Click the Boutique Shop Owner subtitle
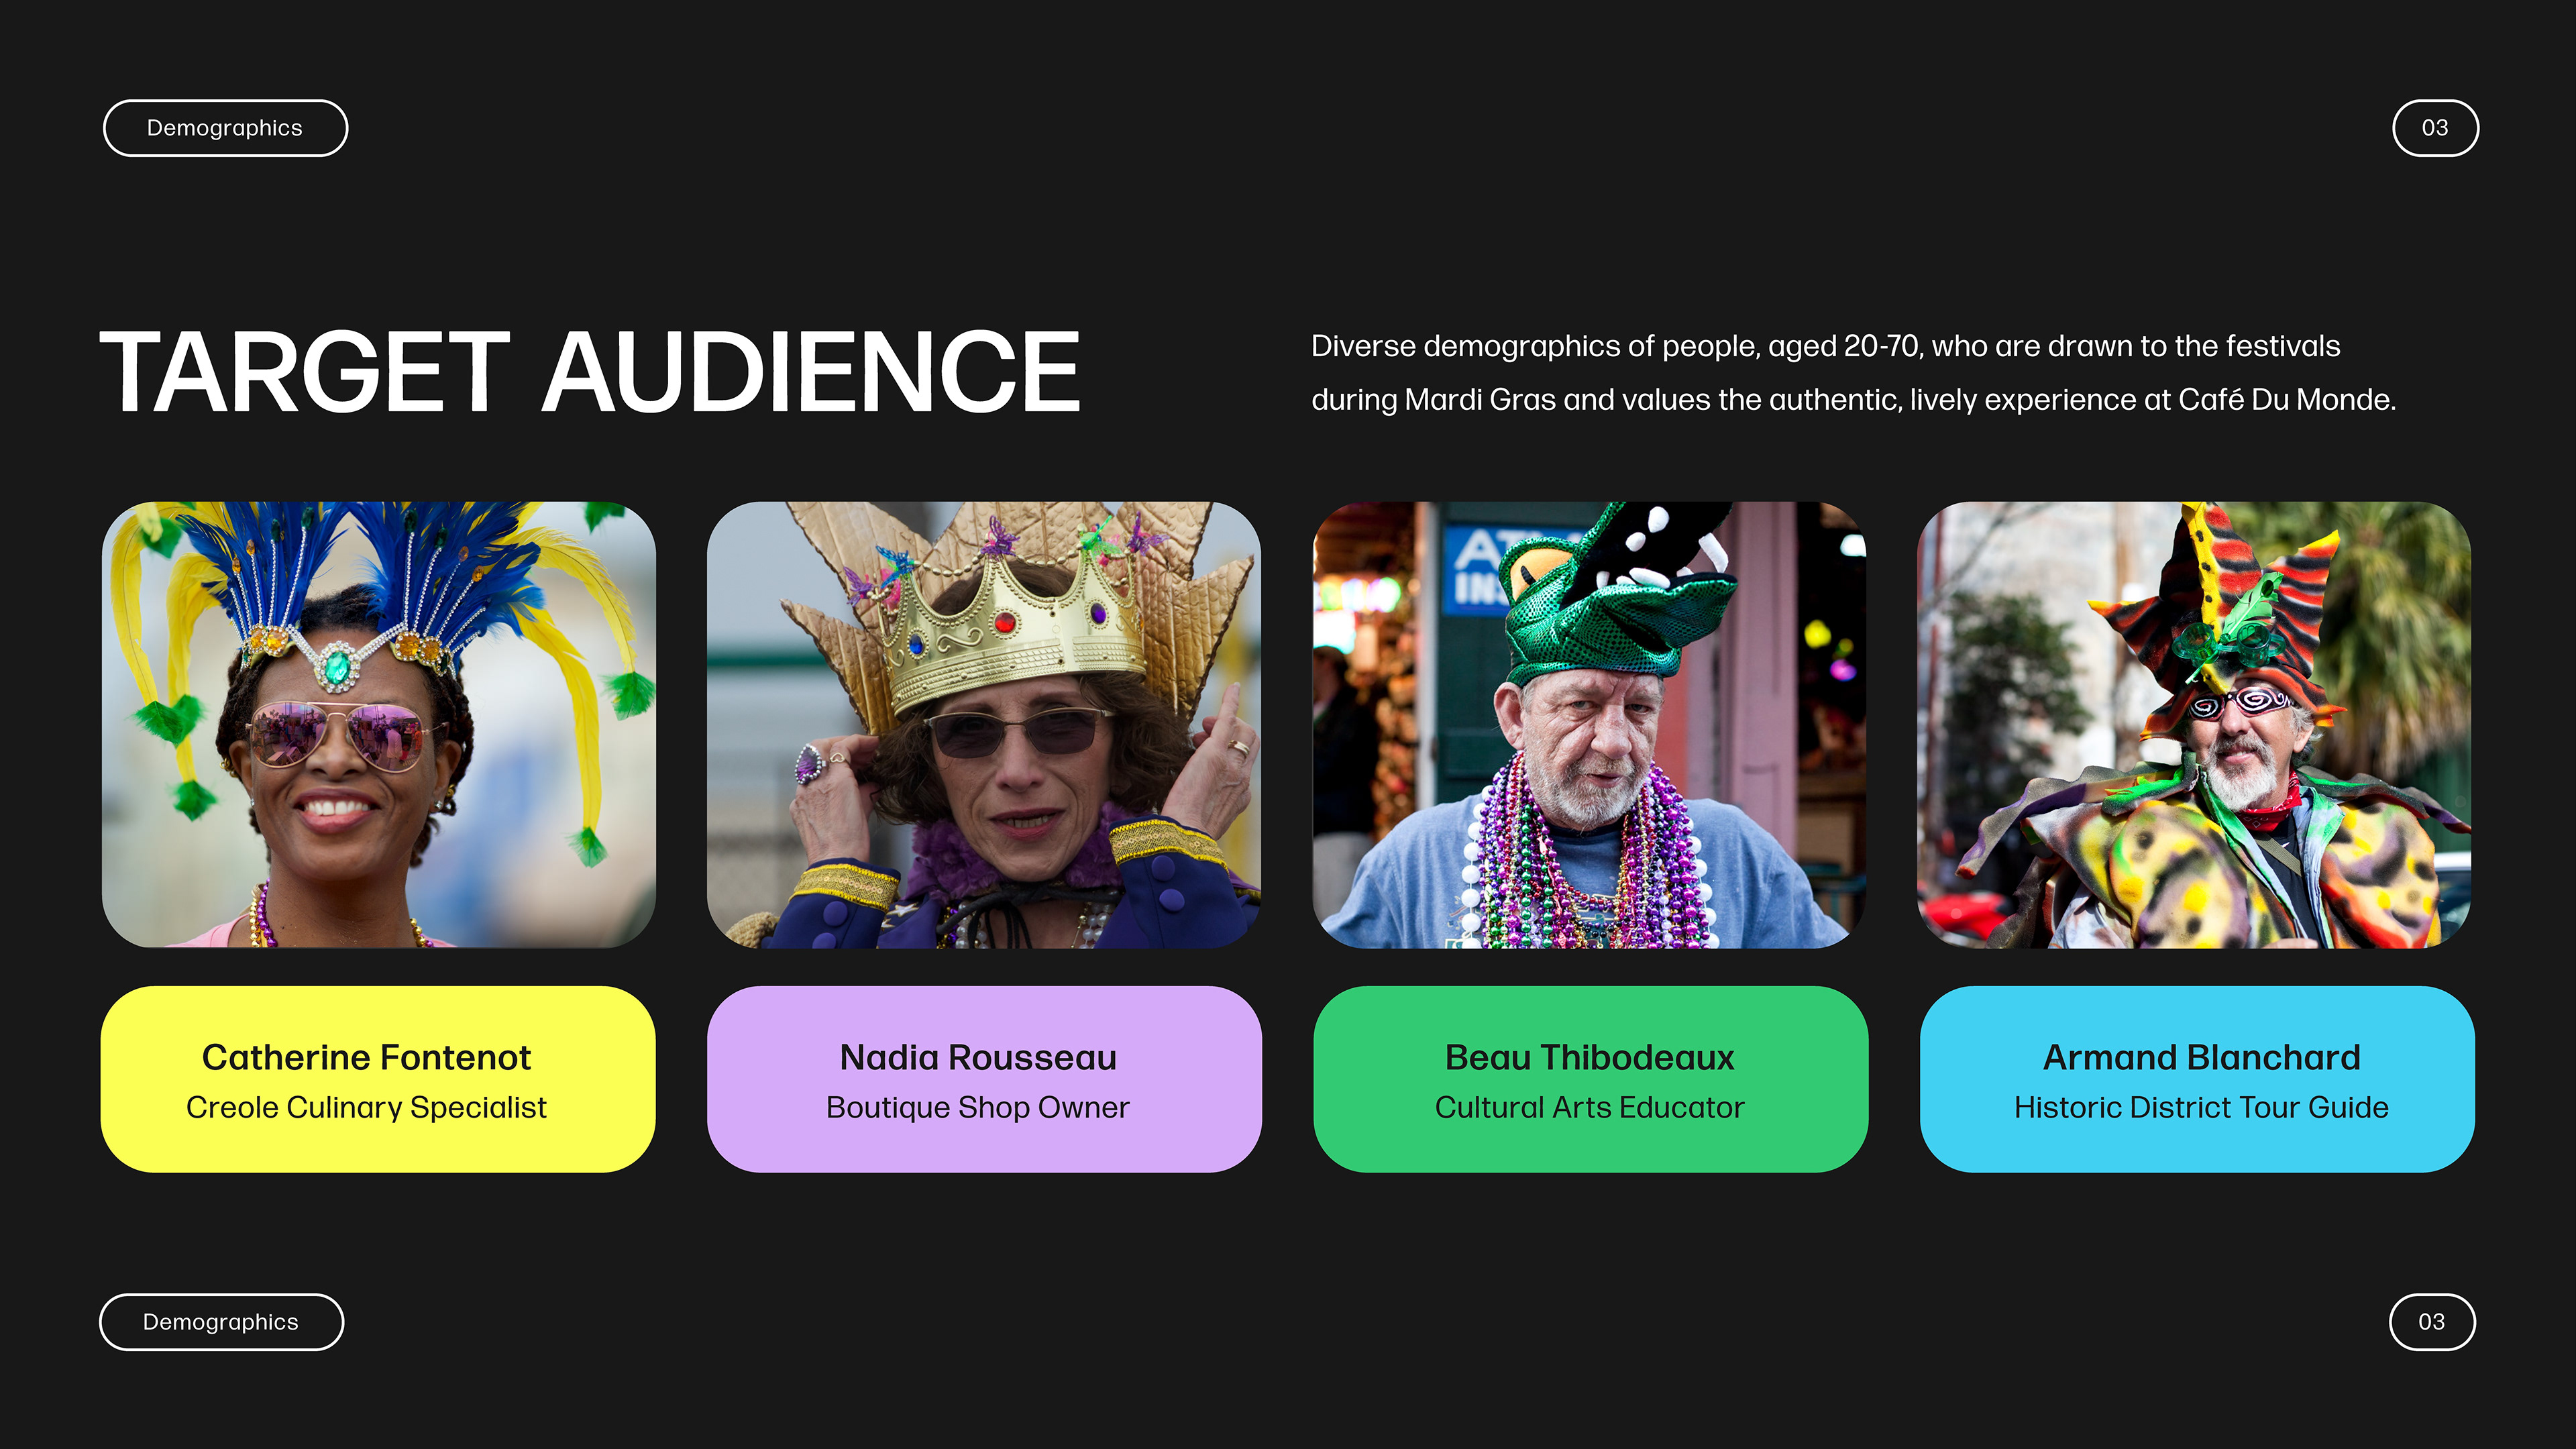Screen dimensions: 2576x1449 [978, 1108]
